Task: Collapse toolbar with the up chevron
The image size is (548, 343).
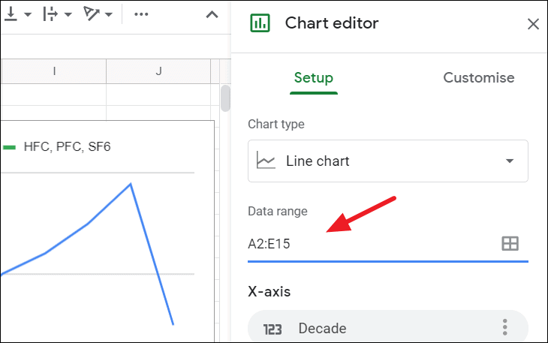Action: [x=212, y=15]
